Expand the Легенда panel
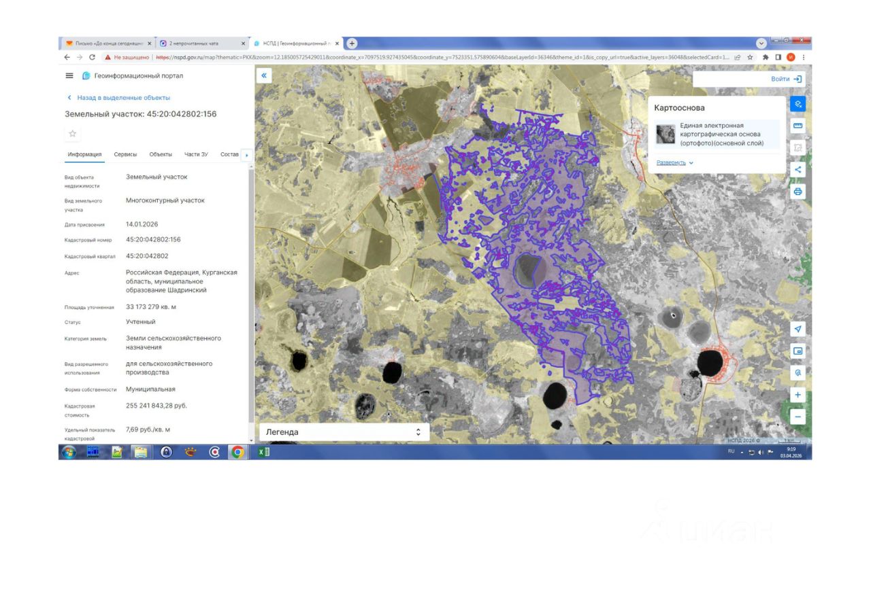 344,432
